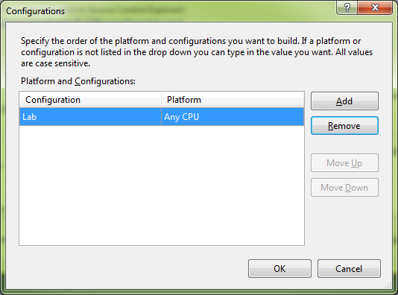This screenshot has width=398, height=295.
Task: Click divider between Configuration and Platform headers
Action: 162,100
